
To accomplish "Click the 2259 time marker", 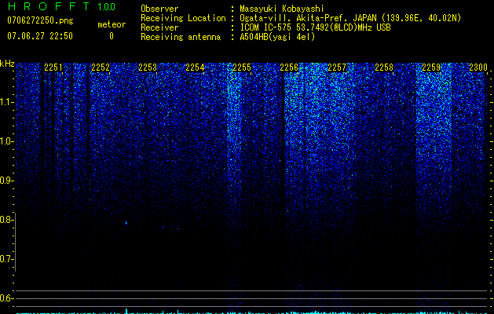I will tap(431, 68).
